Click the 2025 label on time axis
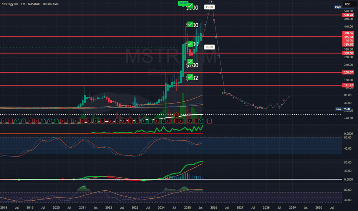This screenshot has height=211, width=358. click(x=187, y=208)
